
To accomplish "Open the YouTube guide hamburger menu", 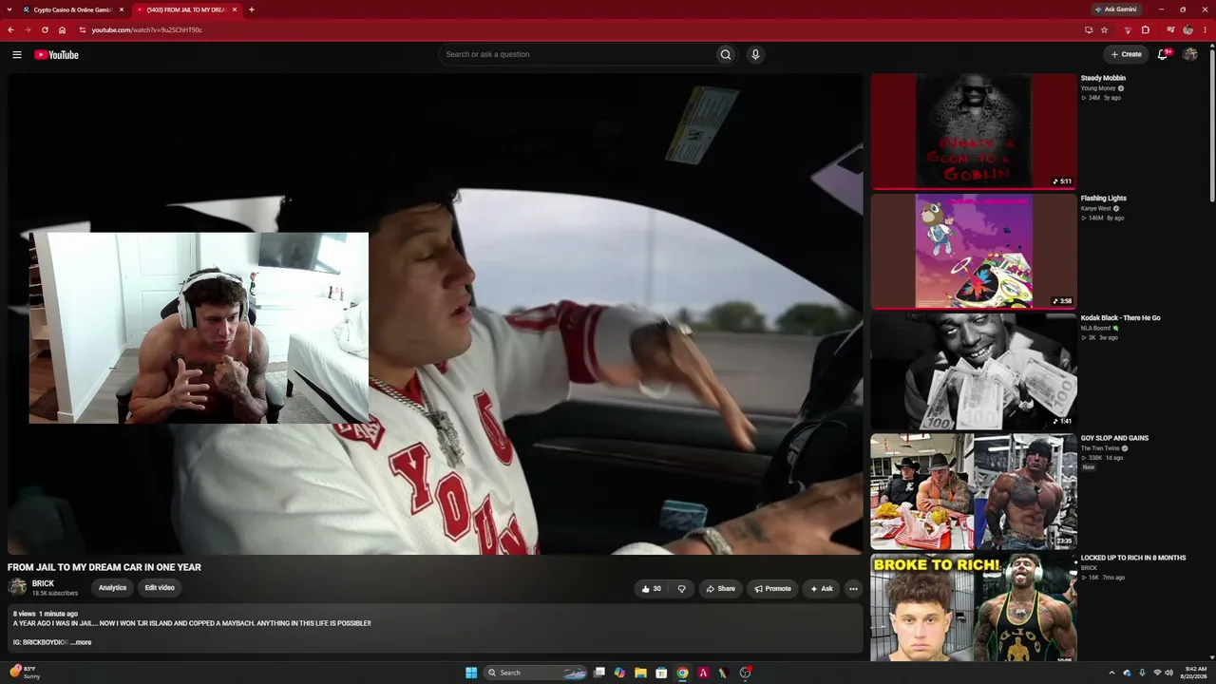I will point(17,54).
